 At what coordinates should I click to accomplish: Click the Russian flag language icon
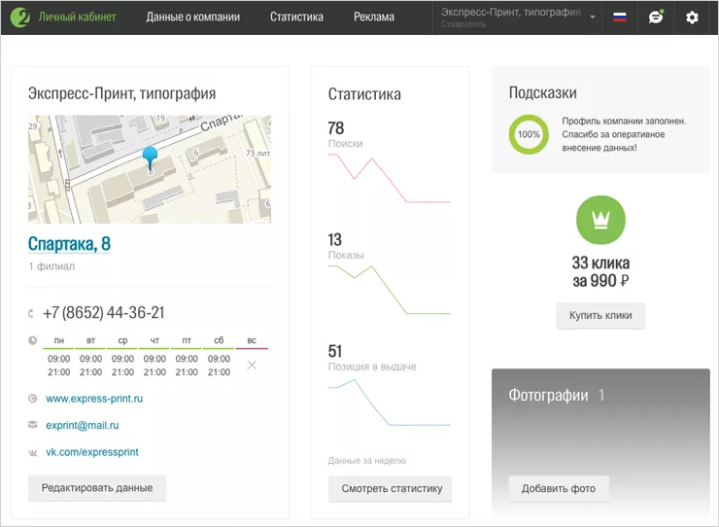tap(619, 18)
